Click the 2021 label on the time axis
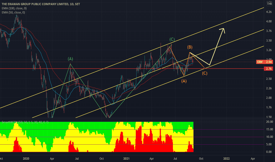The height and width of the screenshot is (162, 275). click(x=126, y=159)
